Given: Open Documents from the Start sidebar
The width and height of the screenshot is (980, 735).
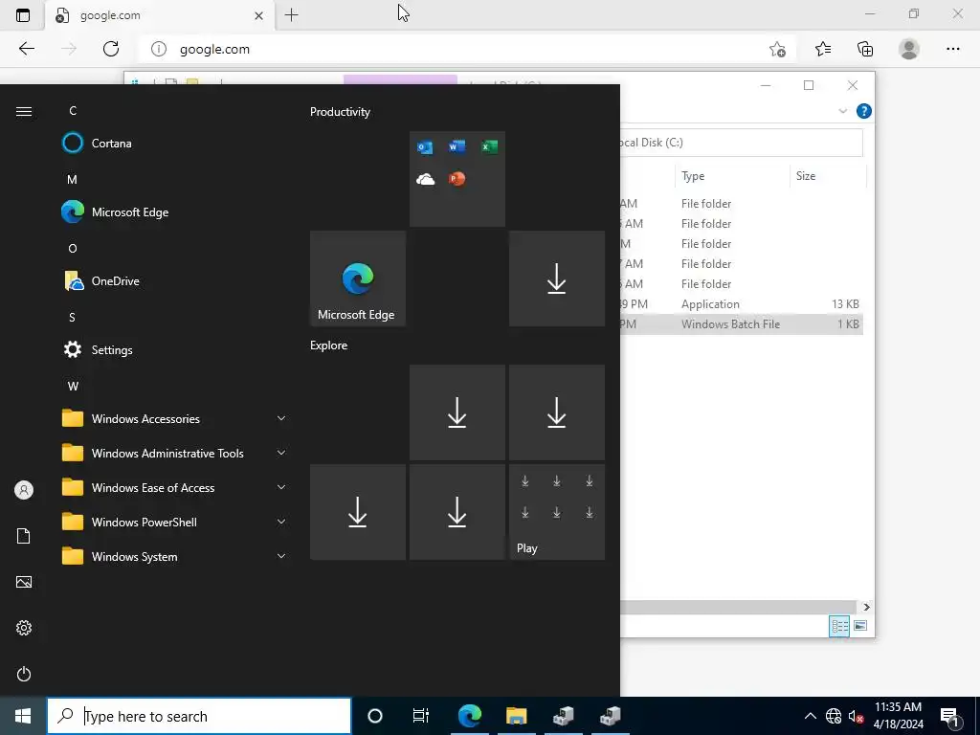Looking at the screenshot, I should point(24,536).
